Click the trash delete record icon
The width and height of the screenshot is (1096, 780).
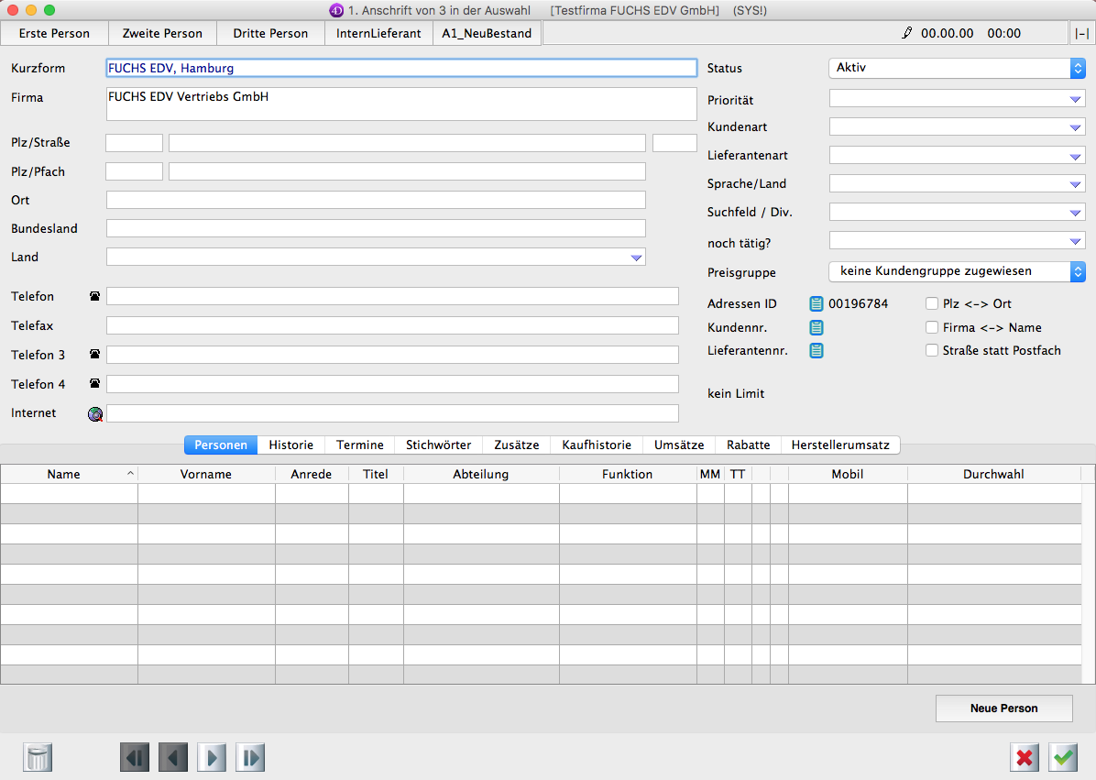[38, 757]
